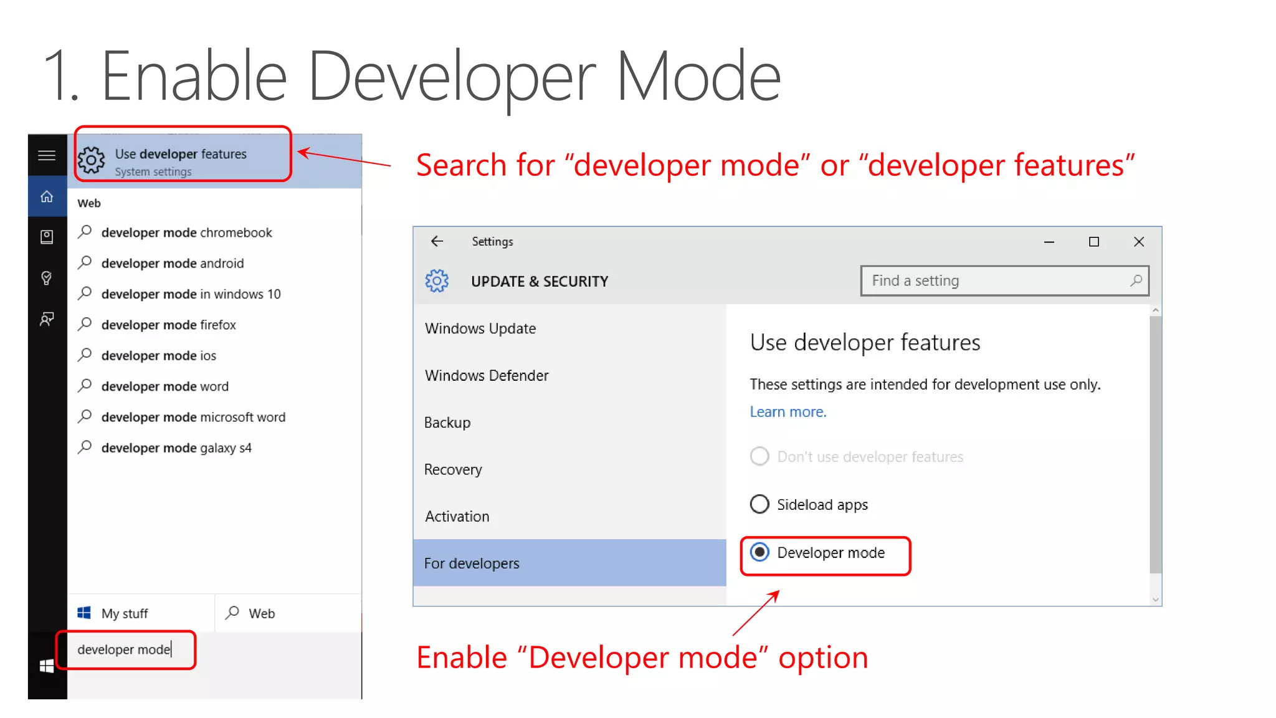Click the back arrow in Settings window
The height and width of the screenshot is (718, 1276).
click(437, 241)
